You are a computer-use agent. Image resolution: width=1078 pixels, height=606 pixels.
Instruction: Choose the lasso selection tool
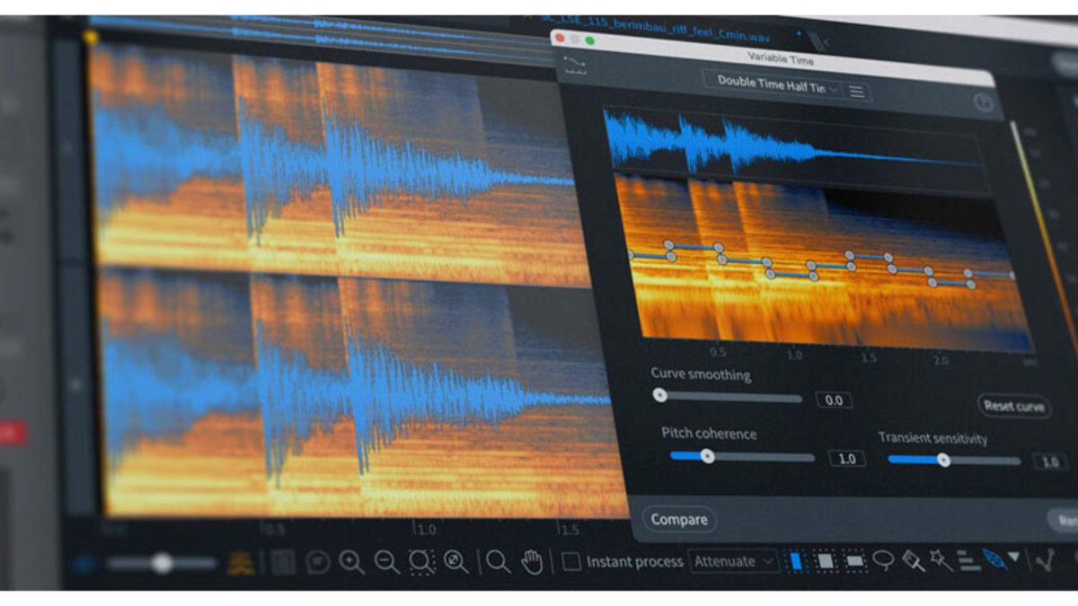coord(883,561)
